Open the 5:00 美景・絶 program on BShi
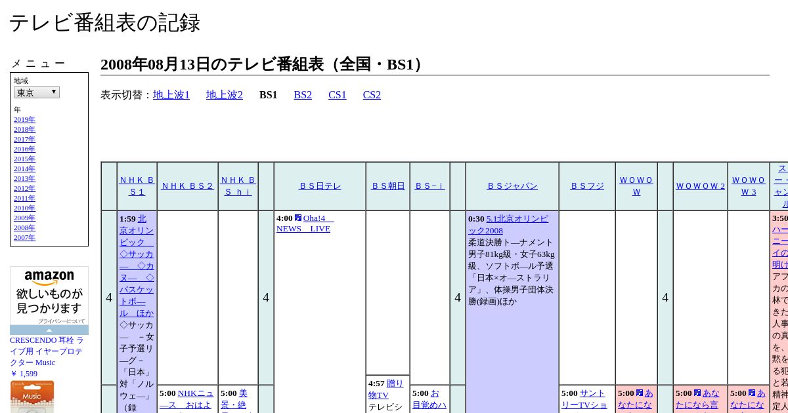Image resolution: width=788 pixels, height=413 pixels. (234, 400)
